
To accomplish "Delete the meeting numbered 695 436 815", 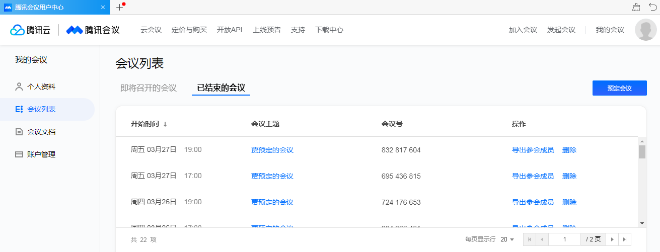I will coord(569,176).
